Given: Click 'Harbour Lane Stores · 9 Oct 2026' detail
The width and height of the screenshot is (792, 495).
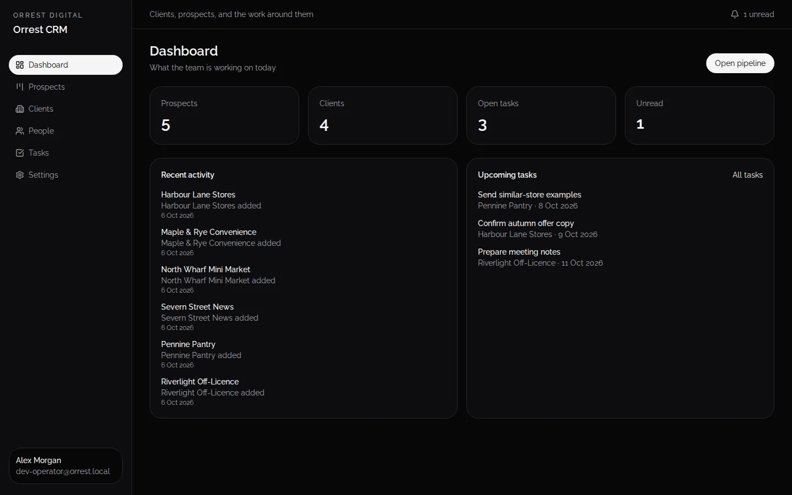Looking at the screenshot, I should coord(538,234).
